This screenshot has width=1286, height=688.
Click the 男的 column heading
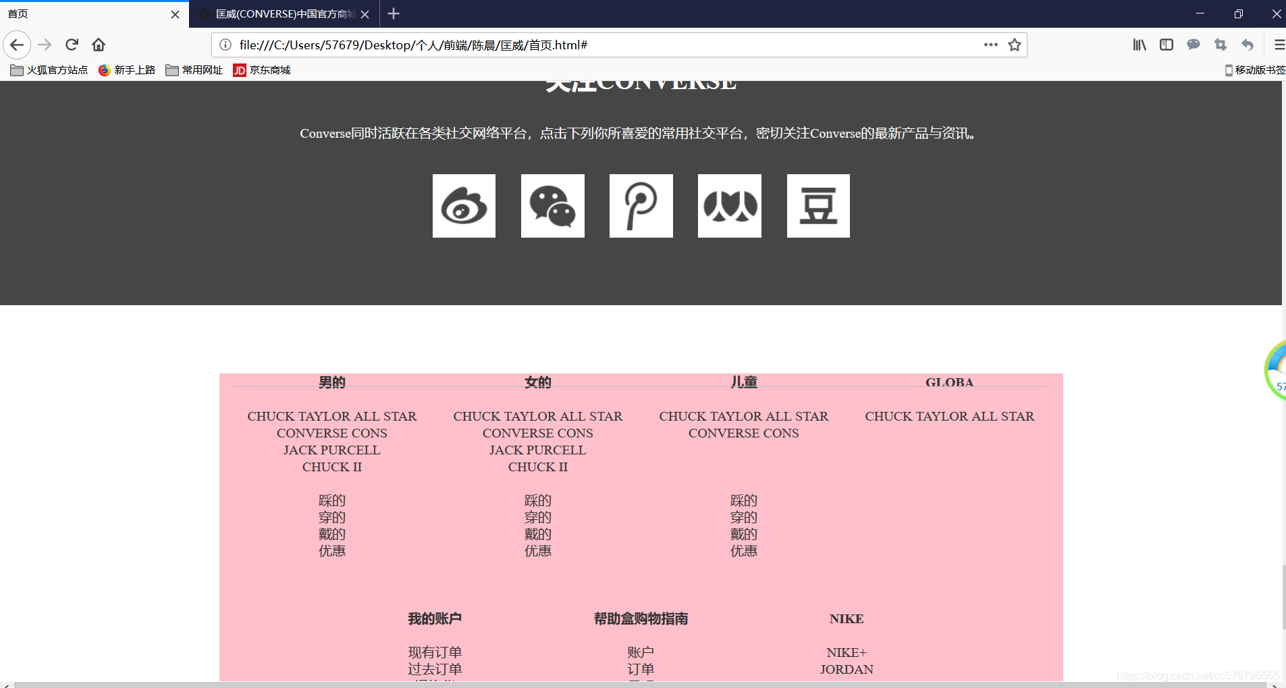click(332, 382)
